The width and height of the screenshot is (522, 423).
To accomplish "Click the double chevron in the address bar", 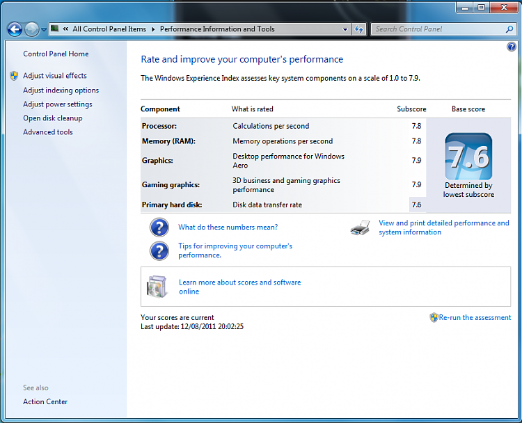I will tap(65, 29).
